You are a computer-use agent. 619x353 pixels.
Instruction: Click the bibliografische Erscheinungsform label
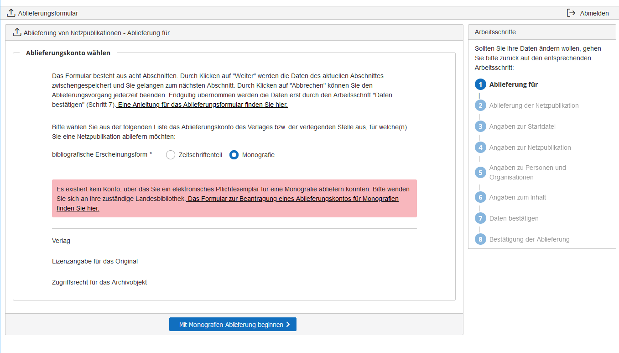pyautogui.click(x=102, y=155)
